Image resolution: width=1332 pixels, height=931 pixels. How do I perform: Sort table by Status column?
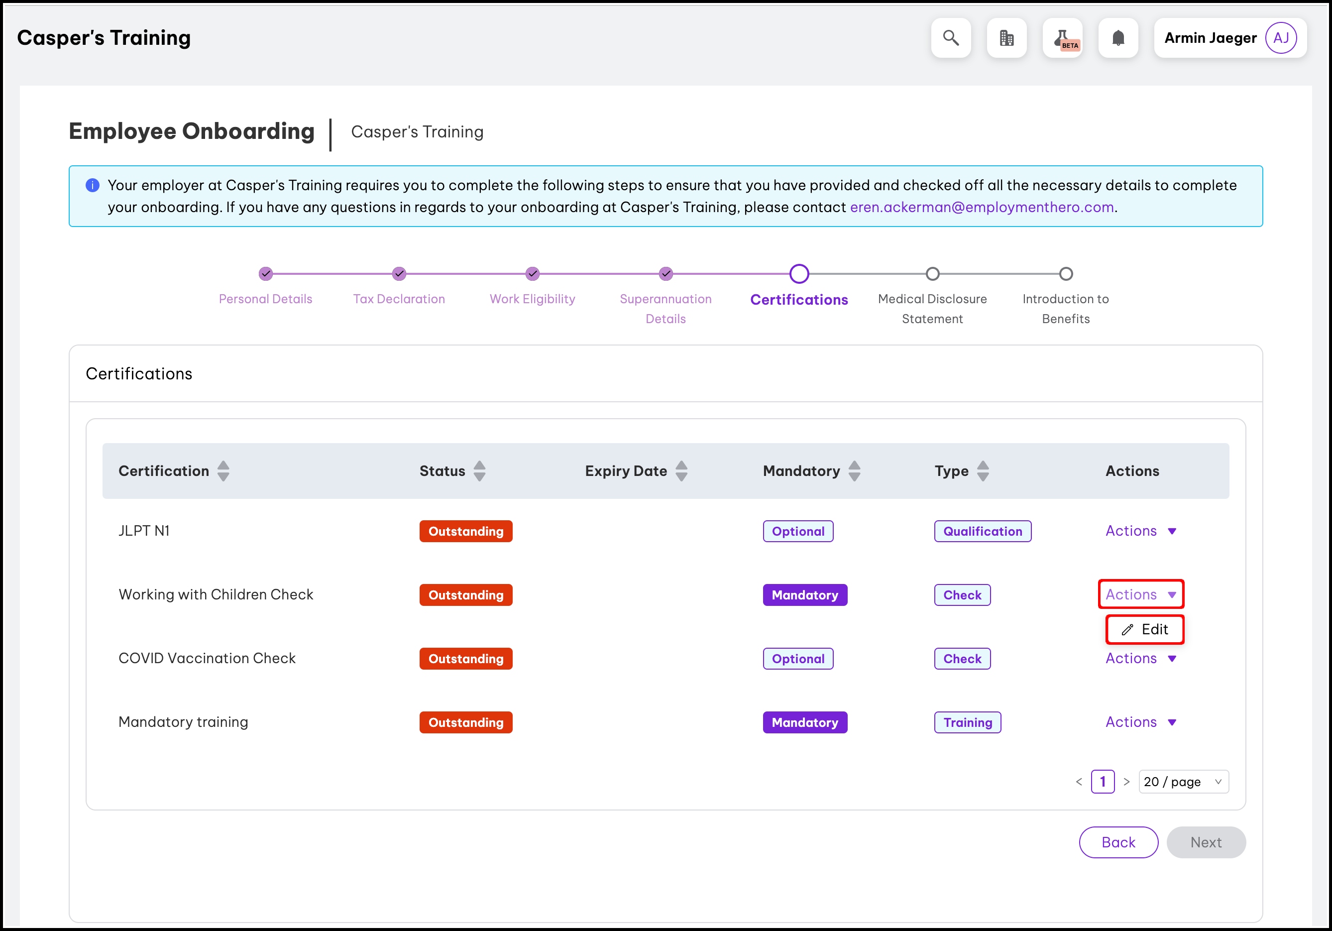pos(479,471)
